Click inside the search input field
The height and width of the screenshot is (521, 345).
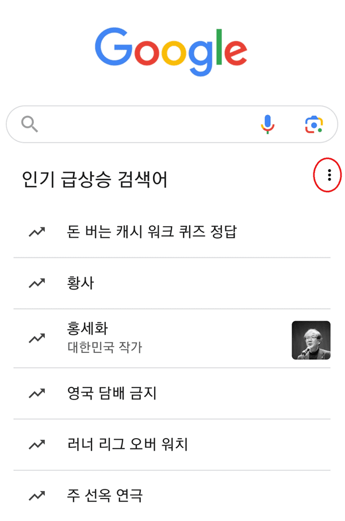point(144,124)
